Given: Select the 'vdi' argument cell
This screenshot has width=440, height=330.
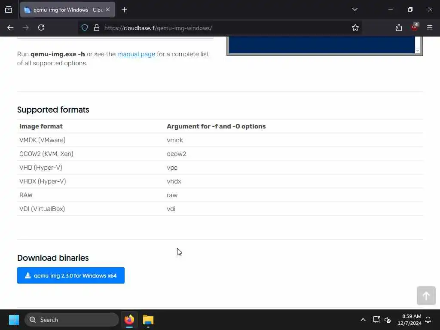Looking at the screenshot, I should 171,209.
